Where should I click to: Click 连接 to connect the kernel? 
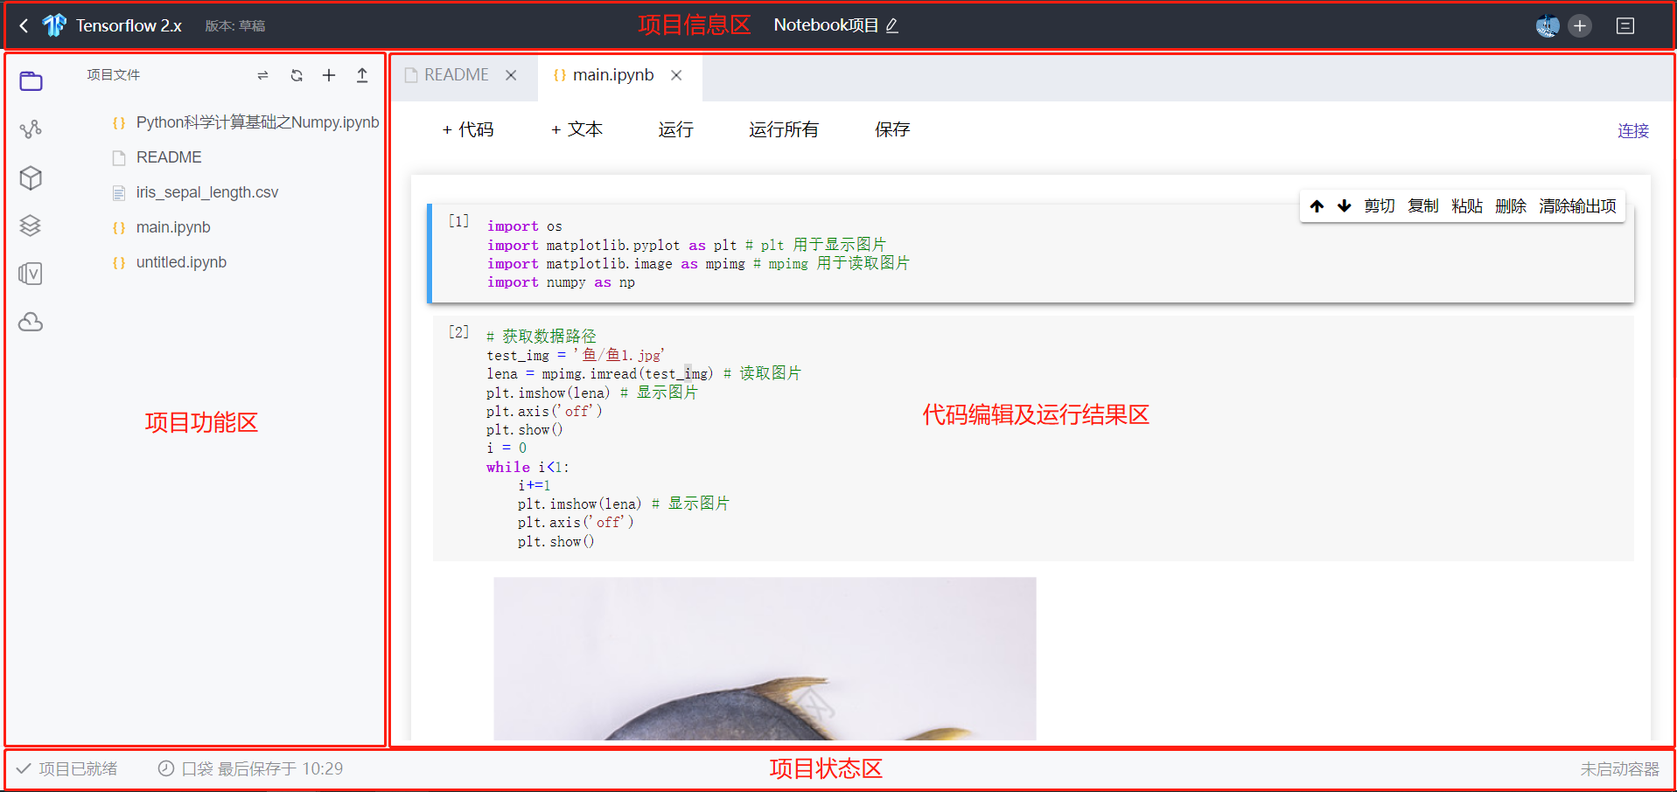point(1632,129)
